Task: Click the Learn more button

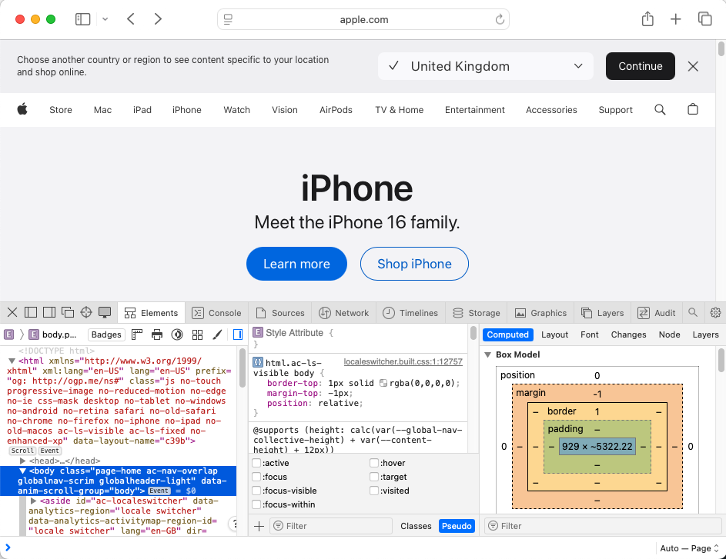Action: (296, 264)
